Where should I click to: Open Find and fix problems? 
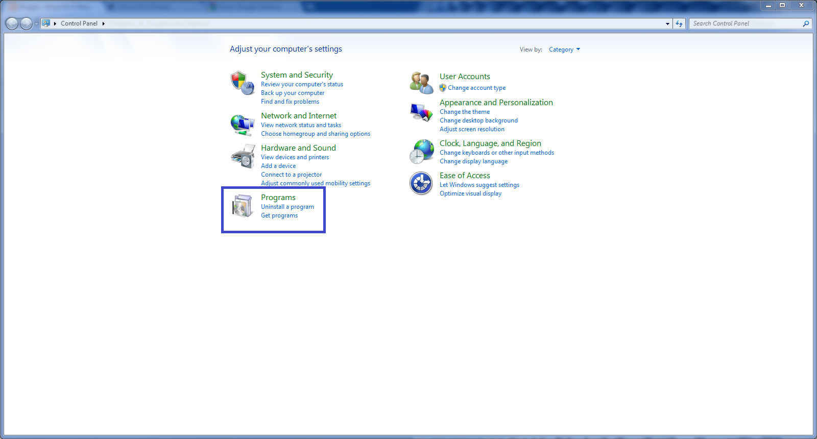[290, 102]
